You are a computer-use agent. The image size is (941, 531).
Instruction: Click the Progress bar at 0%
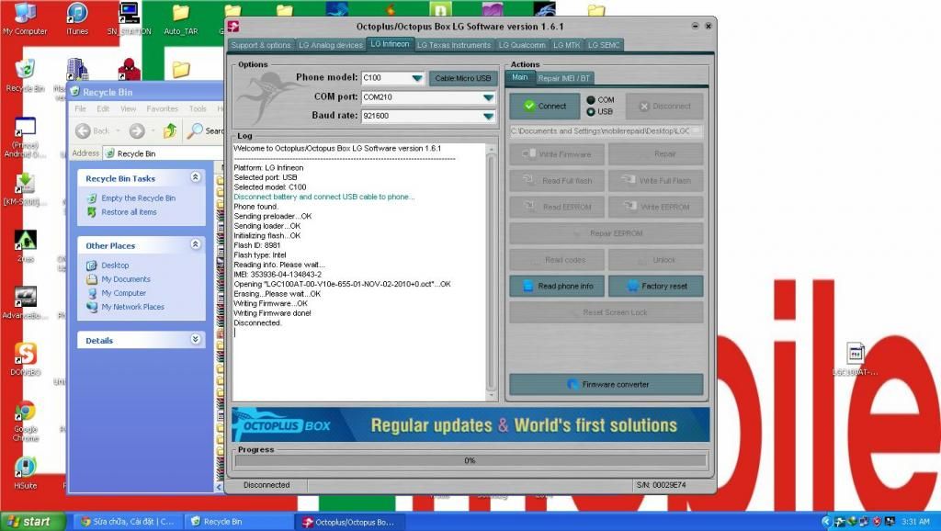[470, 461]
